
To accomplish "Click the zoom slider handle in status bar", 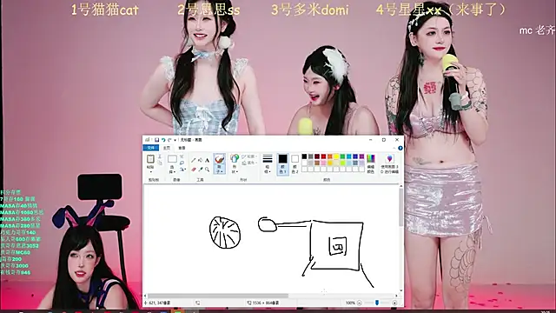I will (377, 303).
